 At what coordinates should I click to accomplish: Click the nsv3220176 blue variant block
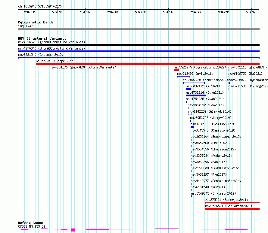pyautogui.click(x=192, y=127)
